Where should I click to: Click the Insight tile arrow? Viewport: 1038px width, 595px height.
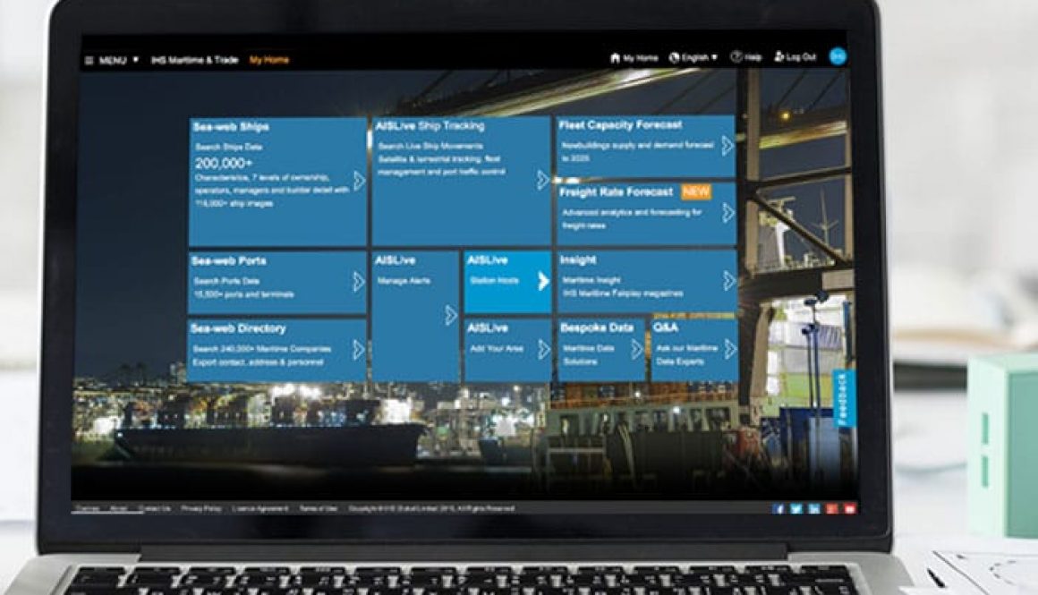[x=729, y=281]
